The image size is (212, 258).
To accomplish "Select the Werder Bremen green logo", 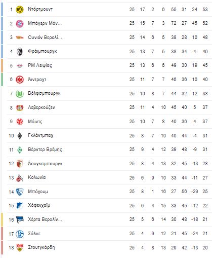I will point(20,150).
